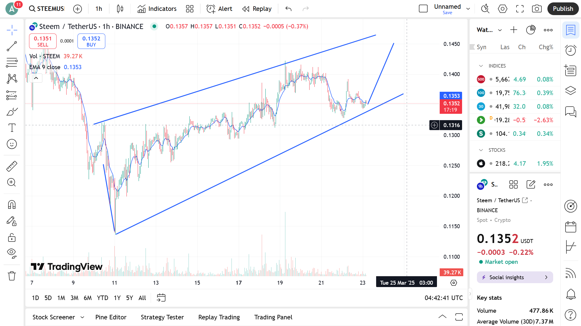
Task: Switch chart to fullscreen mode
Action: [520, 9]
